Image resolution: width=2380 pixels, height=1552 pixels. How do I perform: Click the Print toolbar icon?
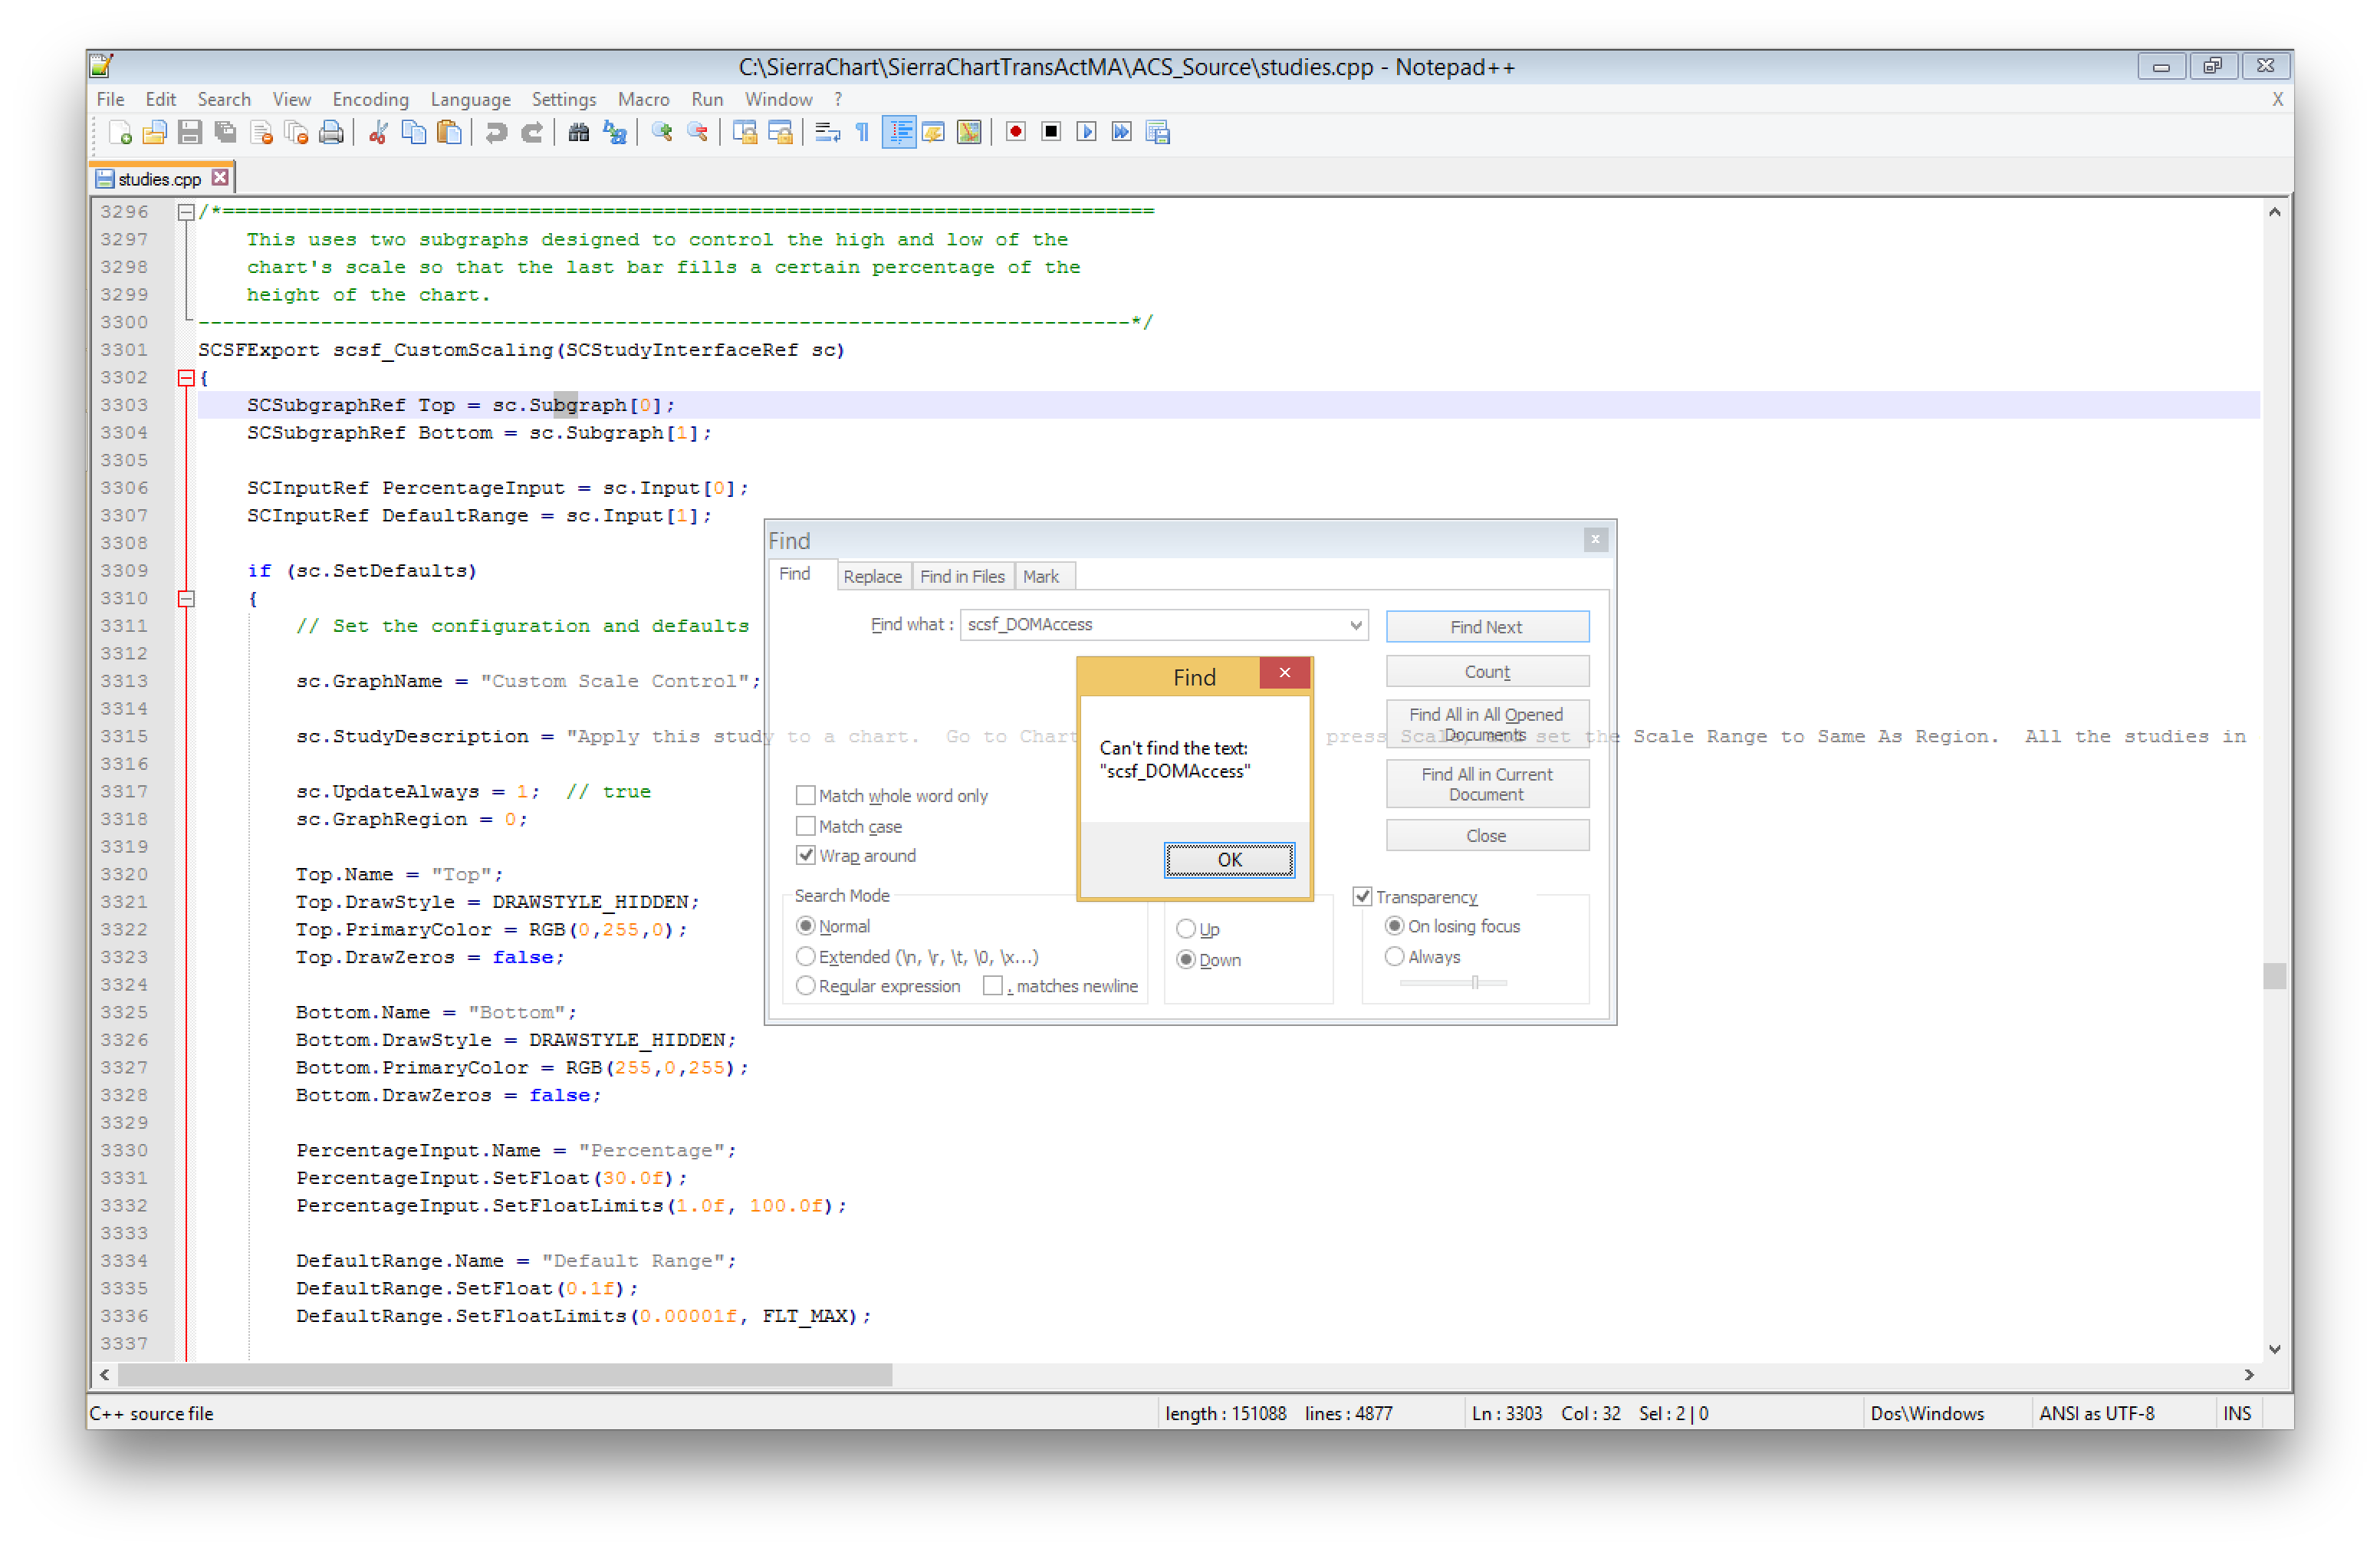pyautogui.click(x=332, y=132)
